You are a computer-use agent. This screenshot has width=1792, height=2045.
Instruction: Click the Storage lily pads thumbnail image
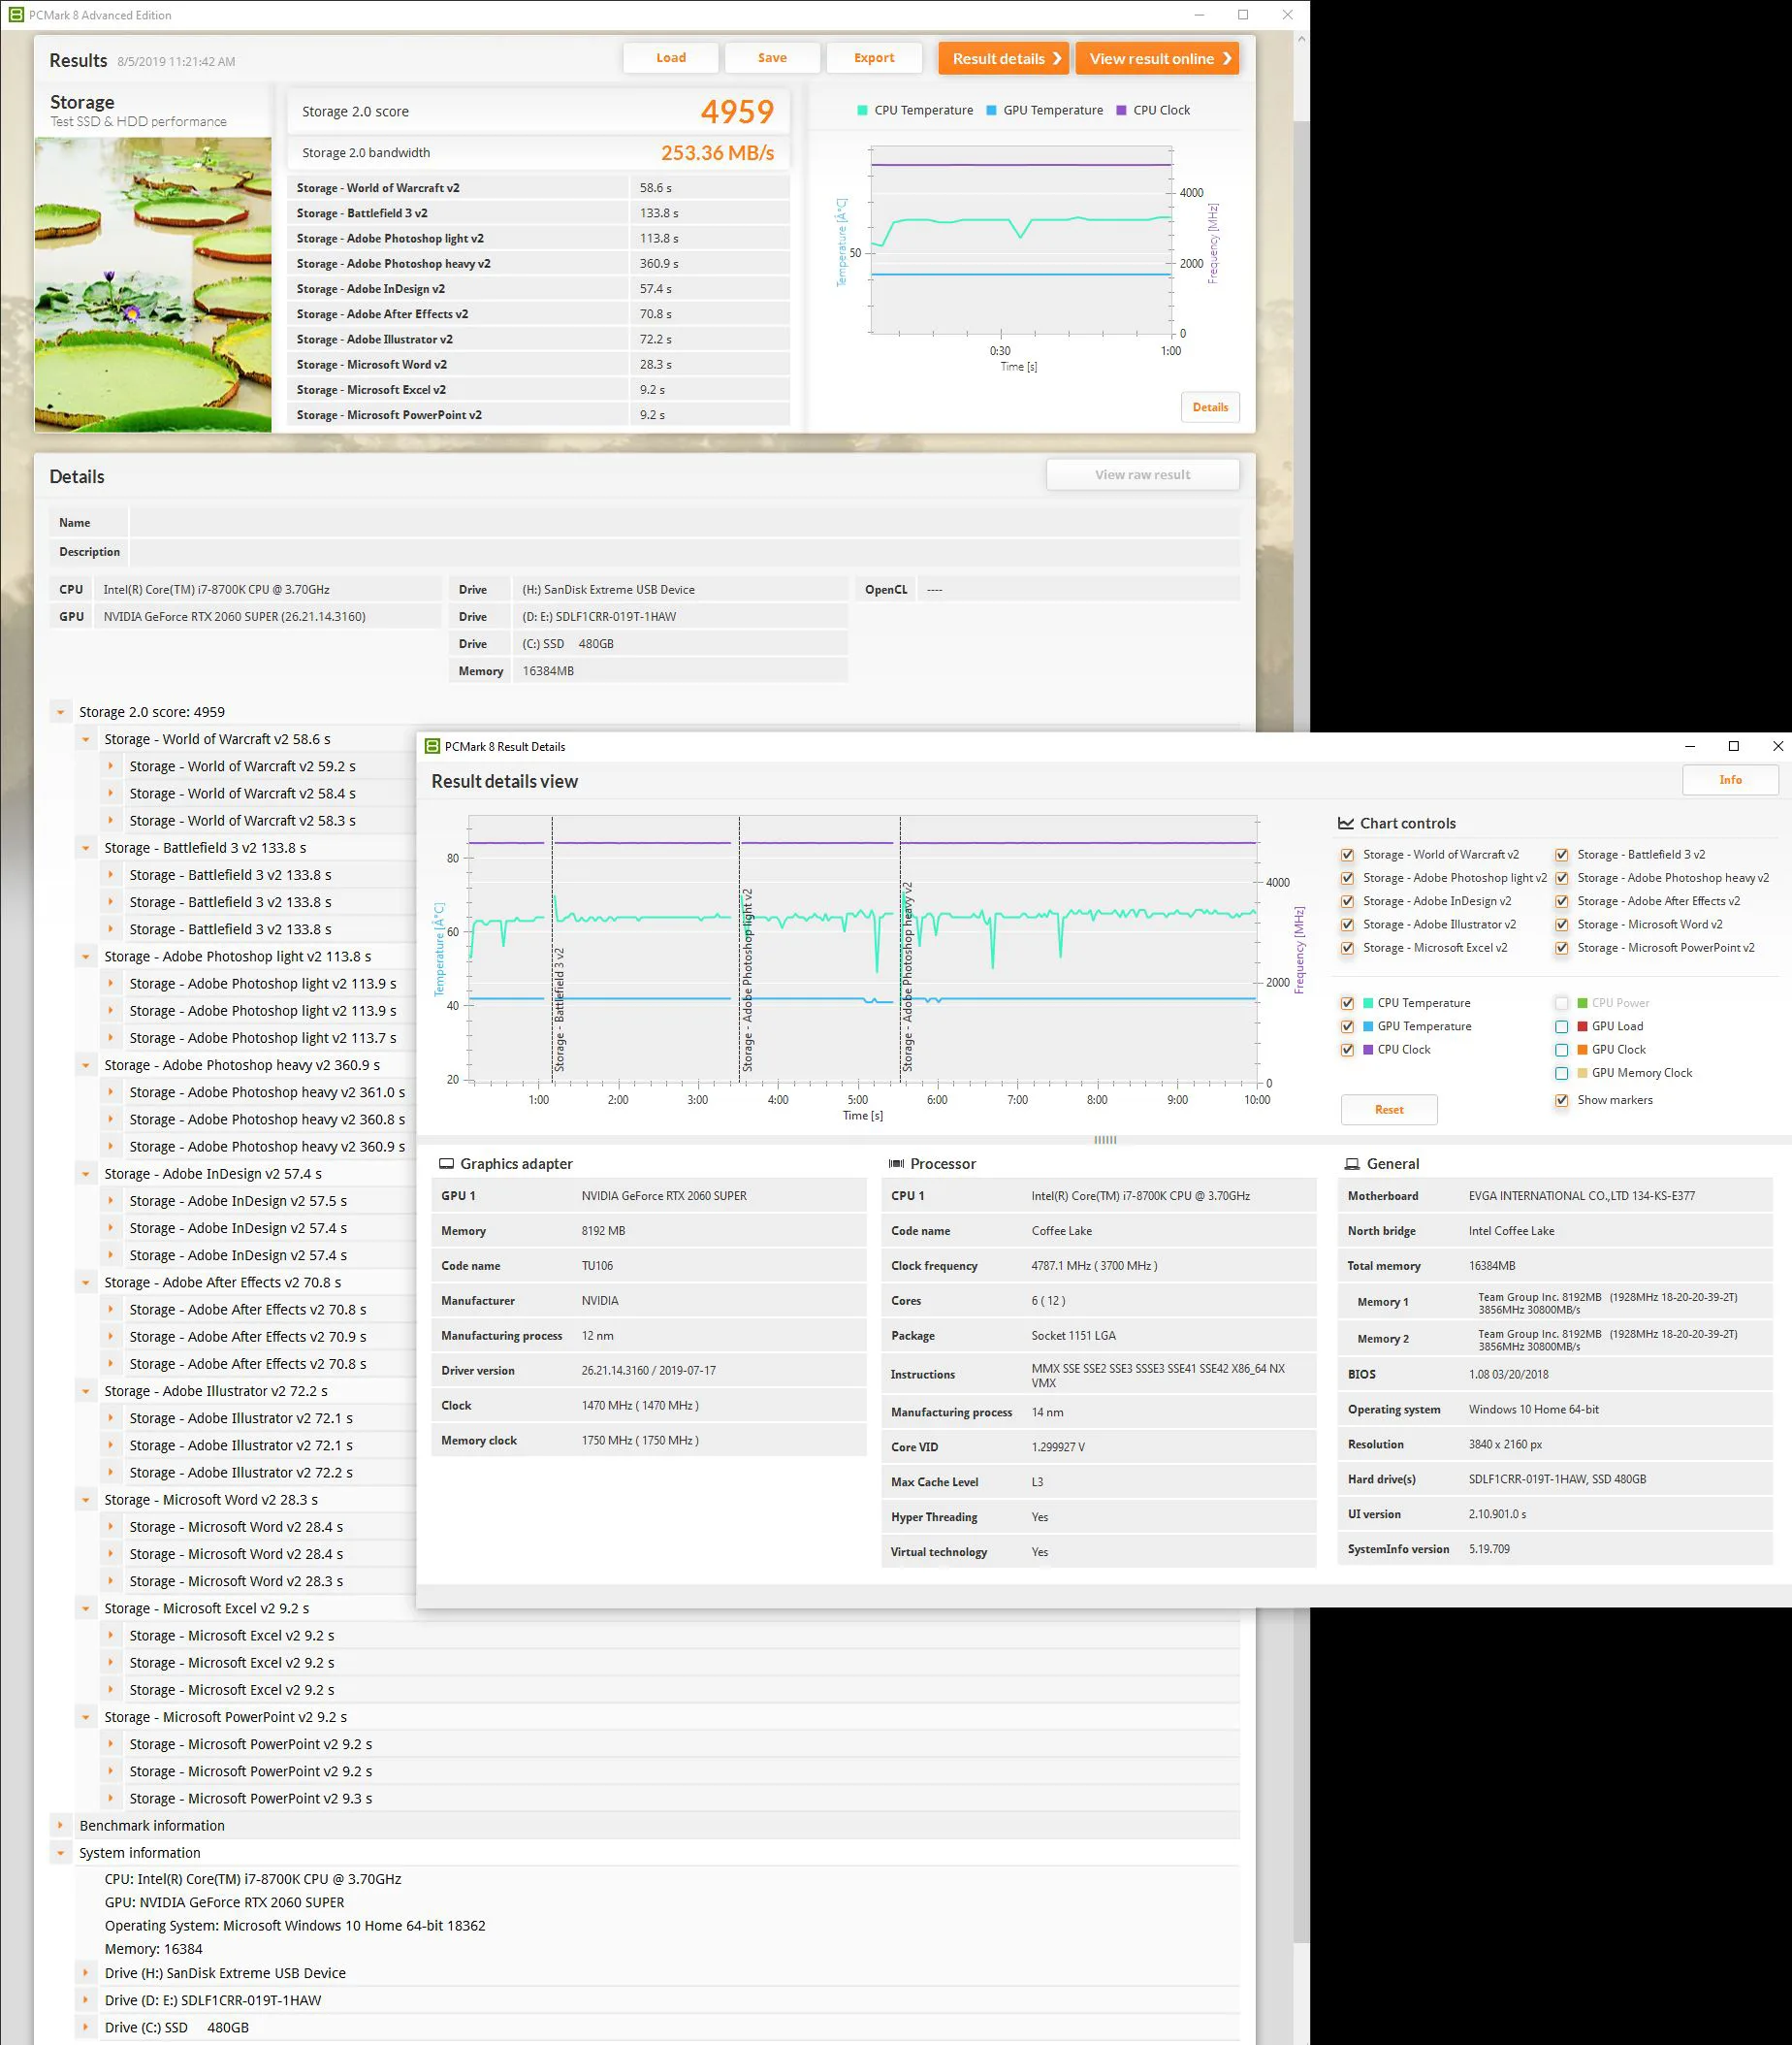[x=153, y=285]
